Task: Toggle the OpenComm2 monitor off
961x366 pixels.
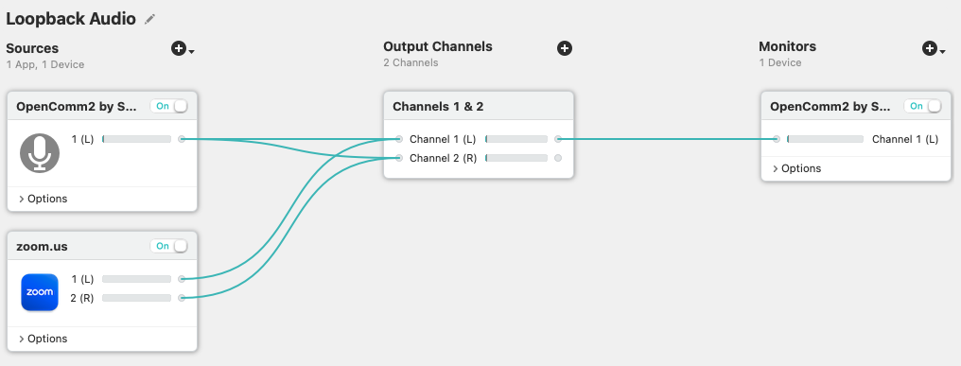Action: [923, 106]
